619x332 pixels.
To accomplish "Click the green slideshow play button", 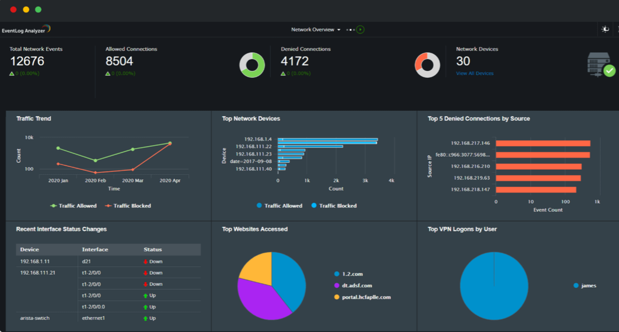I will click(x=360, y=30).
